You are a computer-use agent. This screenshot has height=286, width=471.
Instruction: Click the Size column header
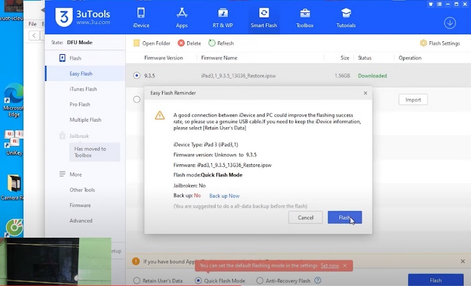345,58
